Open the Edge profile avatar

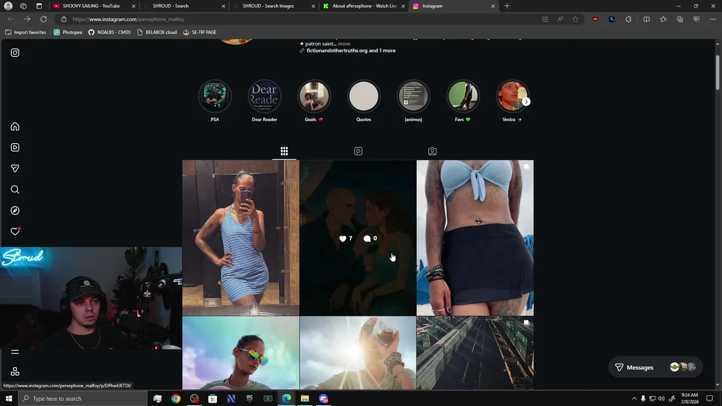8,6
